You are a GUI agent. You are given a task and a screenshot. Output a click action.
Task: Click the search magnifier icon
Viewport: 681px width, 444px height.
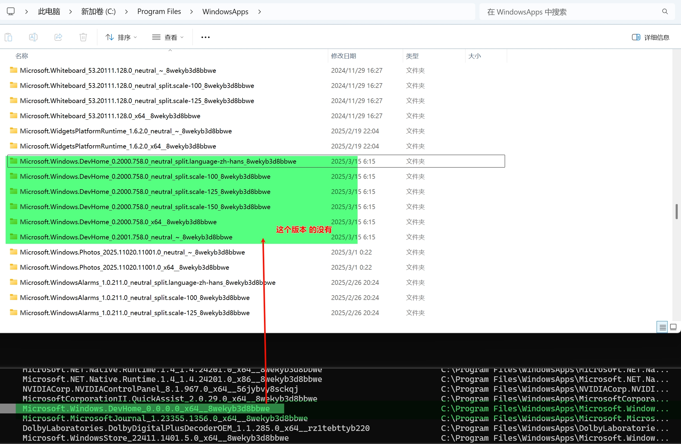point(665,12)
